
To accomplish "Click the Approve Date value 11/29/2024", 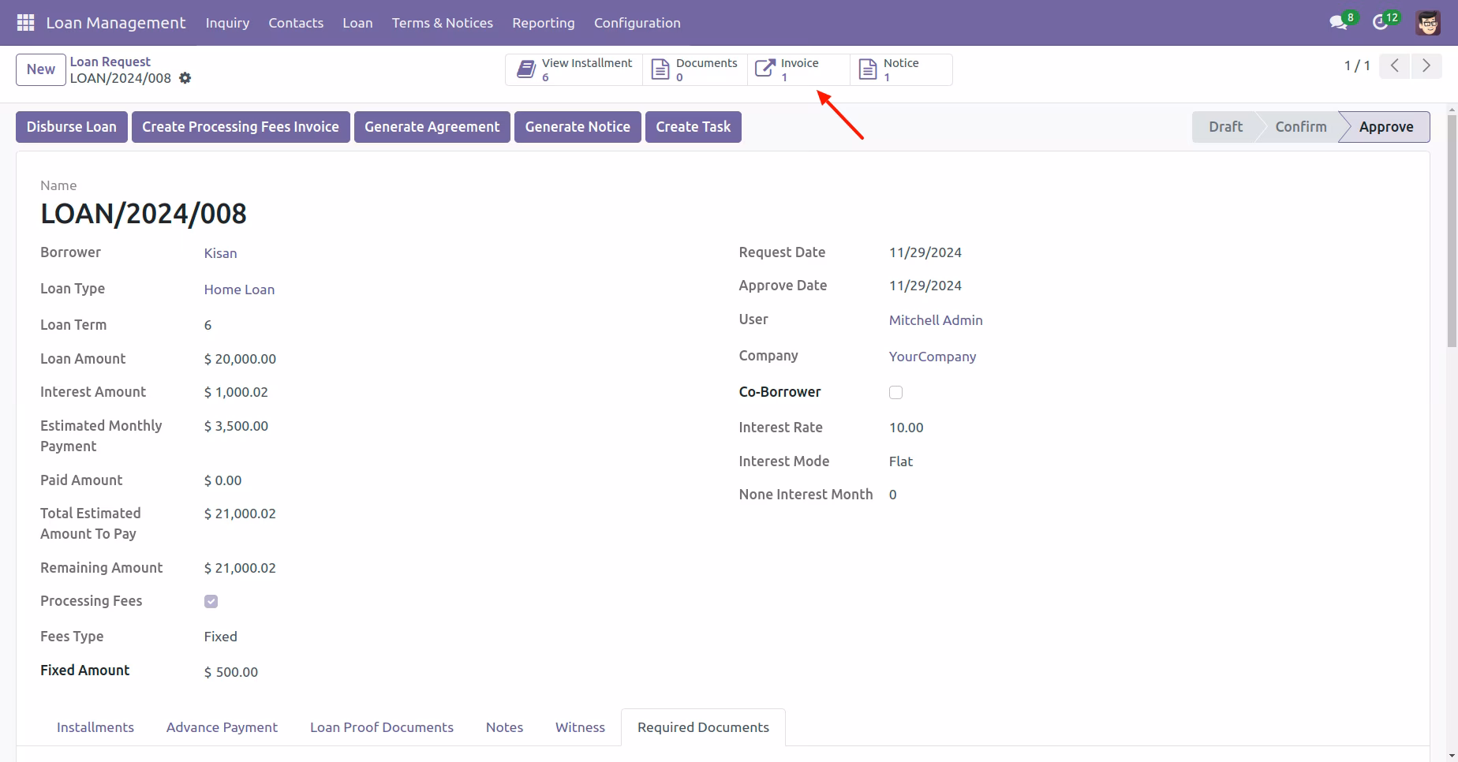I will pyautogui.click(x=925, y=286).
